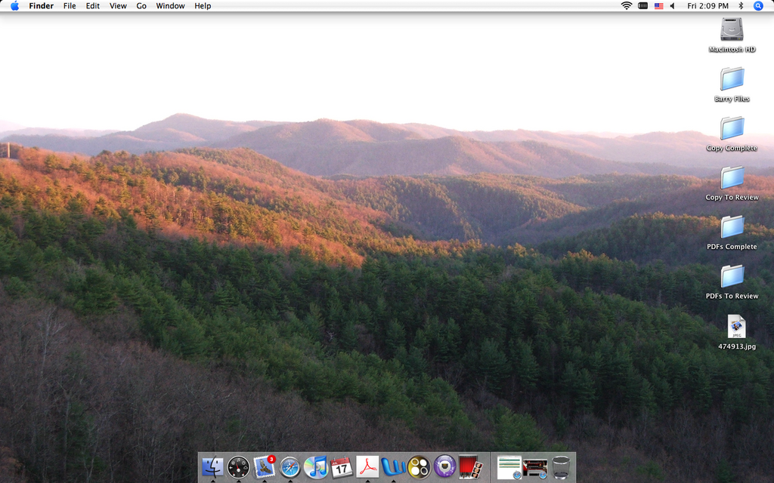Open the Go menu
Screen dimensions: 774x483
(x=141, y=6)
